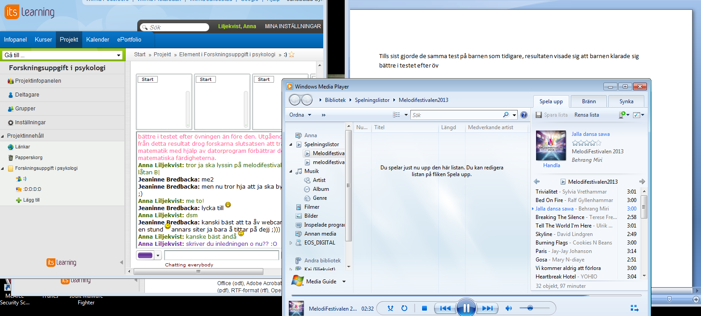Open Windows Media Player help icon
The width and height of the screenshot is (701, 316).
(x=524, y=115)
